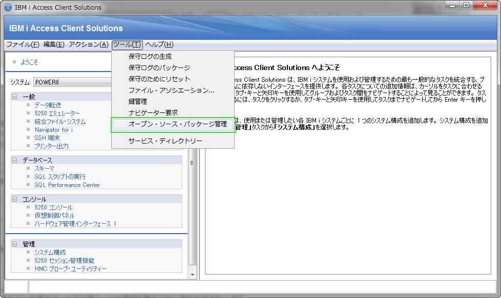
Task: Open the システム POWER8 combo box
Action: [x=72, y=82]
